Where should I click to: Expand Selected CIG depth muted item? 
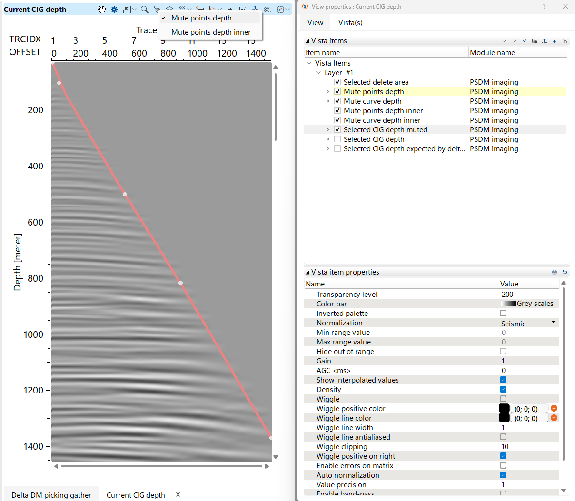[327, 129]
